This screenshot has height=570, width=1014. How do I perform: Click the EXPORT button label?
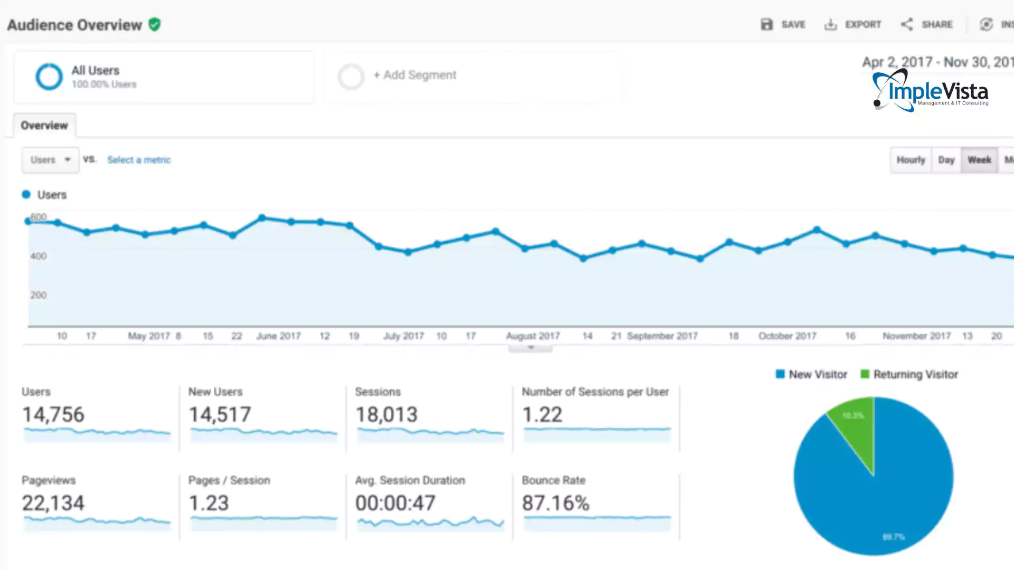coord(863,24)
